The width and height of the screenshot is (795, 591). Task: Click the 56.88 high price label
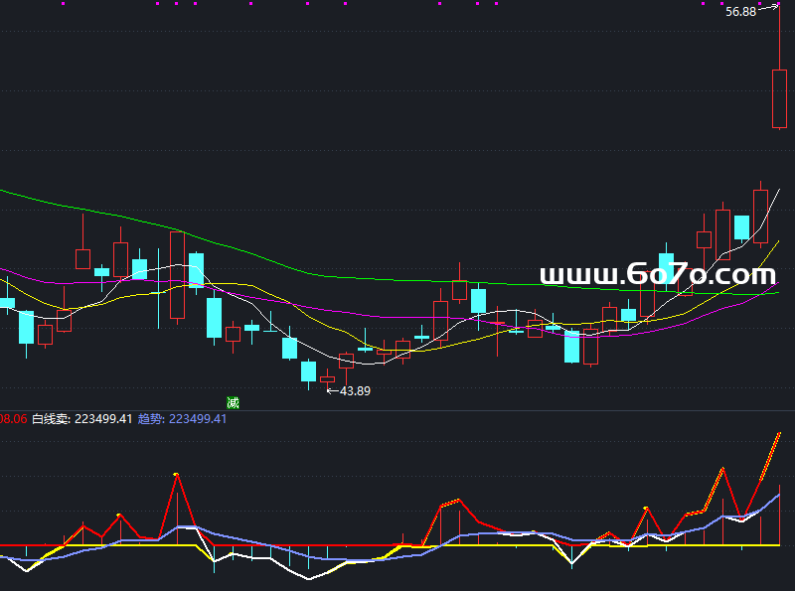point(740,12)
